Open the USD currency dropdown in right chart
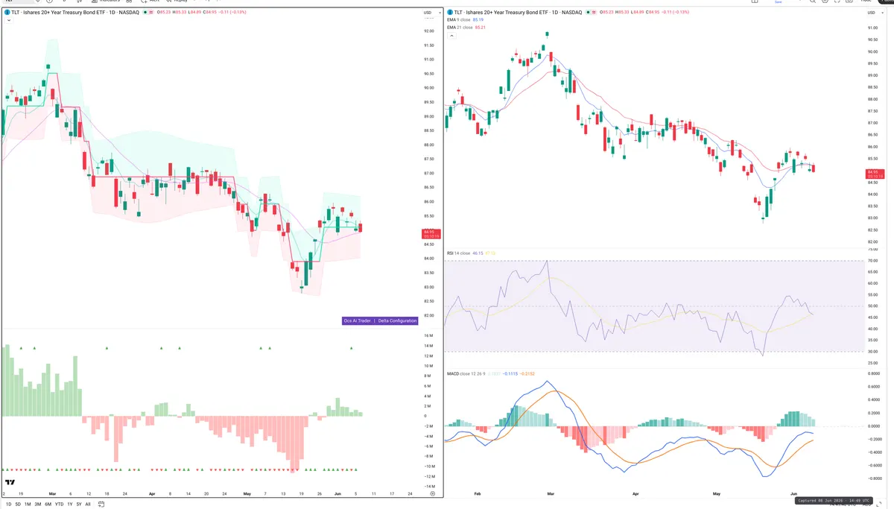 874,13
